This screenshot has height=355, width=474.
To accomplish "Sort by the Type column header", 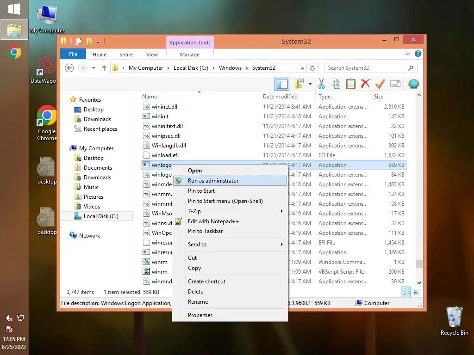I will pos(343,96).
